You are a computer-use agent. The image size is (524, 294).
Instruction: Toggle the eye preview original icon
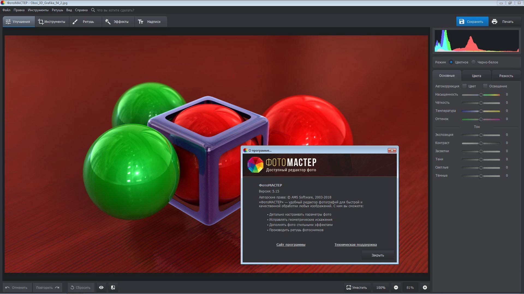(x=101, y=287)
